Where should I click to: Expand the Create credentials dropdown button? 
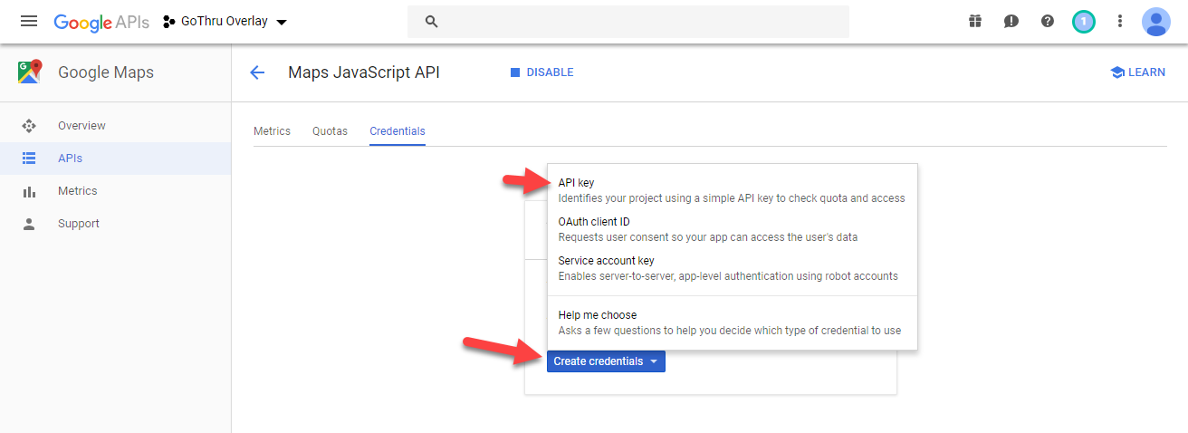tap(606, 361)
